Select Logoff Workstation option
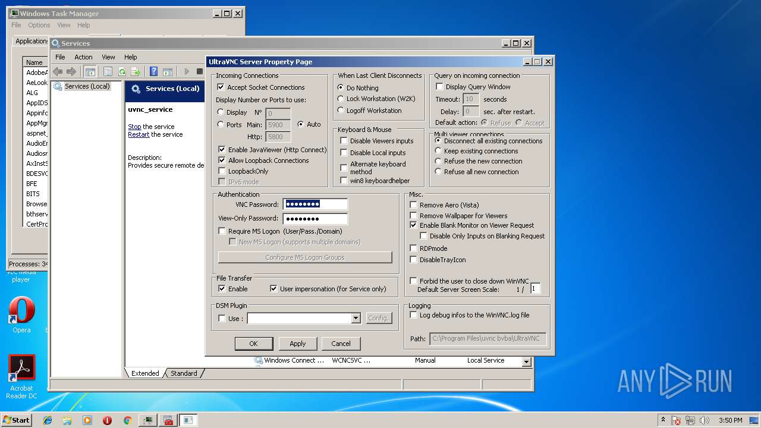The image size is (761, 428). tap(341, 111)
